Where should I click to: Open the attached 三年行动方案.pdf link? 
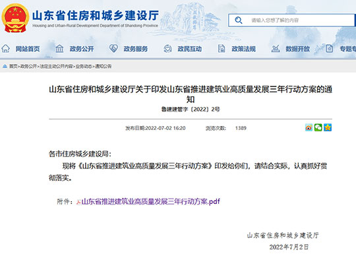(x=151, y=201)
